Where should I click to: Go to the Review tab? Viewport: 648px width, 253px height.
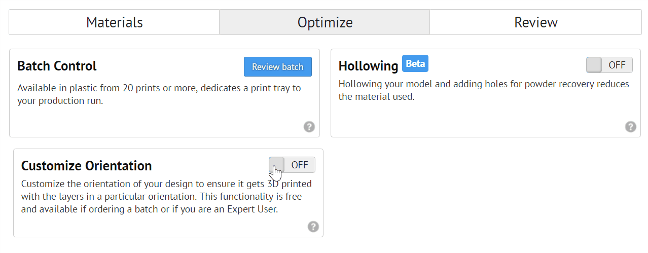tap(535, 22)
